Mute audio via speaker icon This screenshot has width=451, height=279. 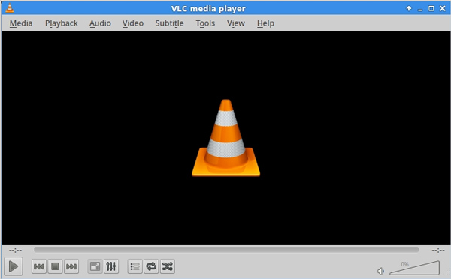(x=380, y=271)
